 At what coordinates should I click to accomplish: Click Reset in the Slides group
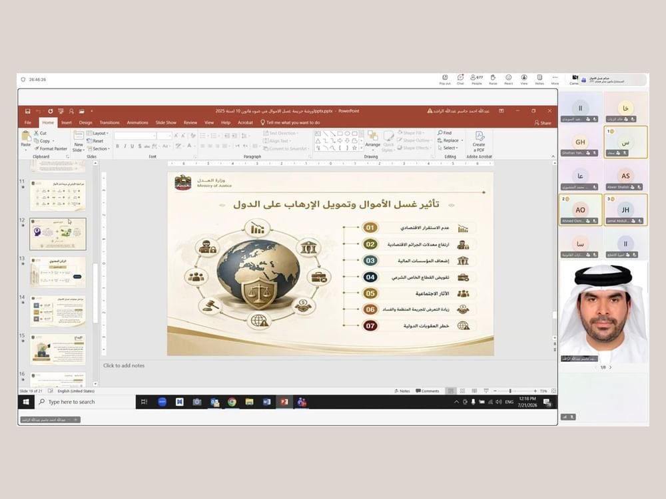pos(95,141)
